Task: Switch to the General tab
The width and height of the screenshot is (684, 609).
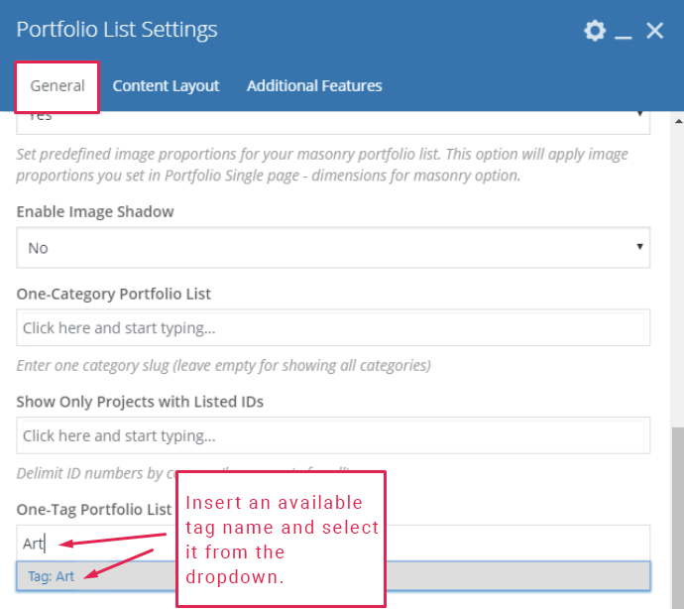Action: click(57, 86)
